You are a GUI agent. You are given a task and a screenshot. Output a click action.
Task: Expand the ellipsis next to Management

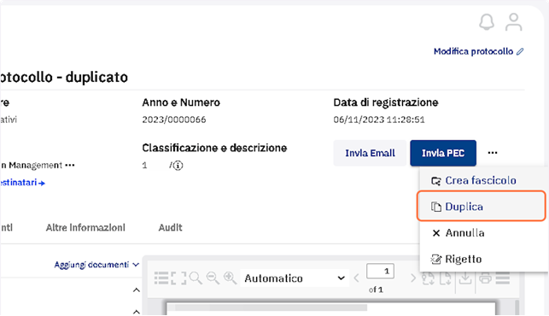tap(70, 165)
